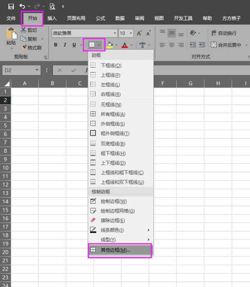Customize the Quick Access Toolbar dropdown
Viewport: 250px width, 287px height.
pyautogui.click(x=63, y=7)
